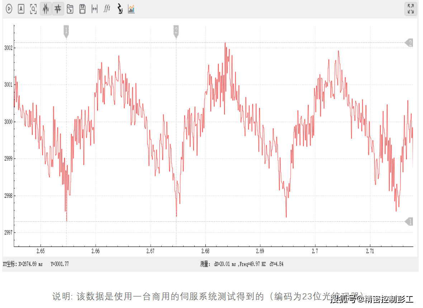Toggle the measurement cursors button
The image size is (423, 308).
(x=58, y=9)
